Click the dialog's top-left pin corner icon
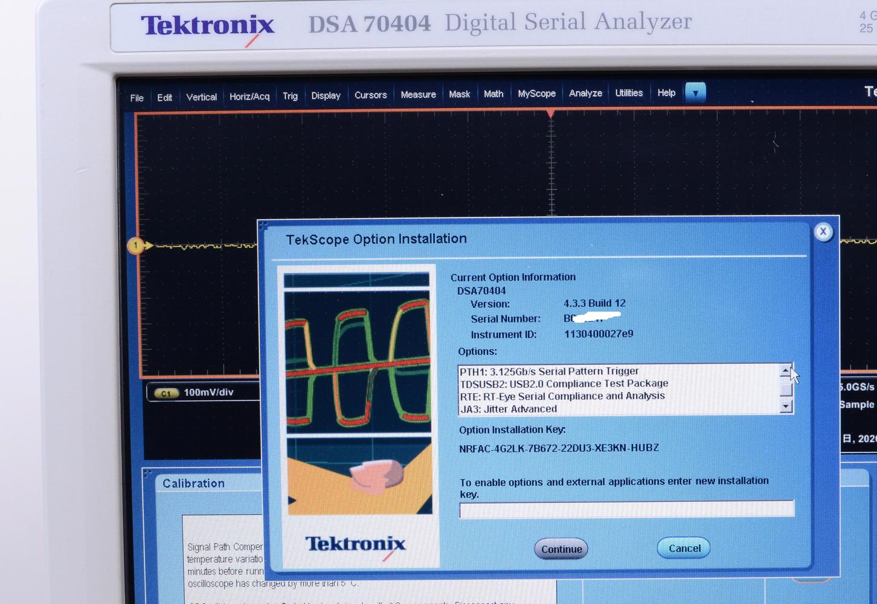This screenshot has width=877, height=604. pos(263,226)
